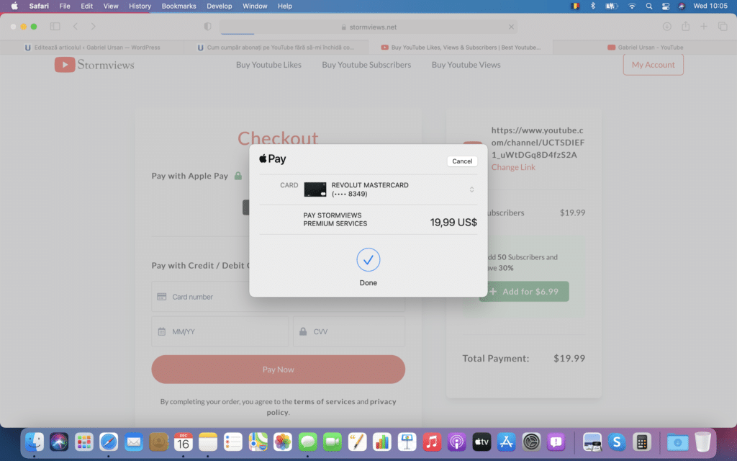Show Safari downloads
Viewport: 737px width, 461px height.
coord(666,27)
